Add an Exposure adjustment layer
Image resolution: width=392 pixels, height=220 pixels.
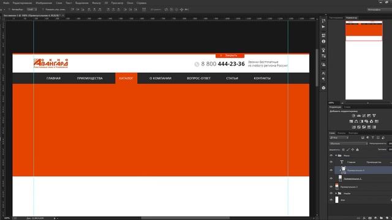[x=369, y=116]
